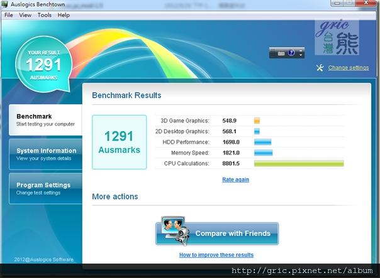Select the Benchmark sidebar tab
Screen dimensions: 380x278
click(45, 120)
